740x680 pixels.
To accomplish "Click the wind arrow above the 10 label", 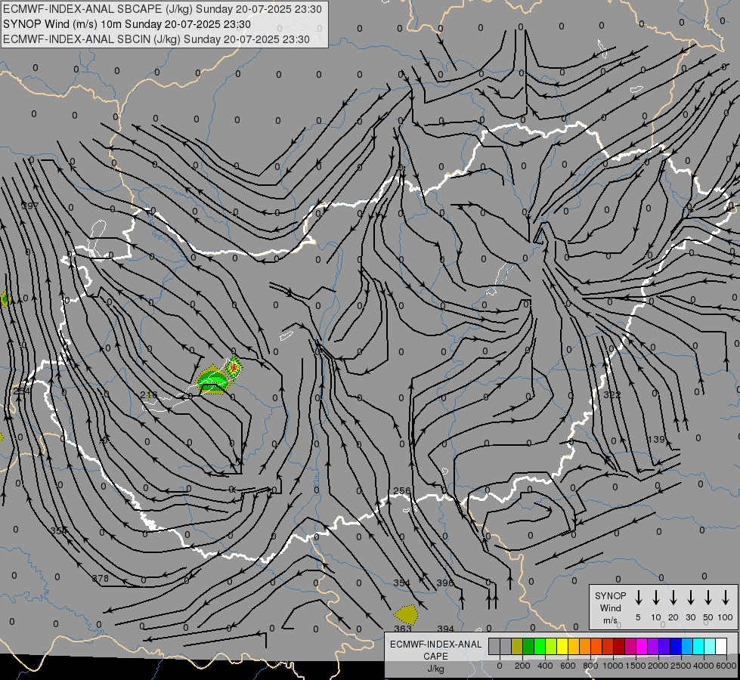I will pos(655,598).
